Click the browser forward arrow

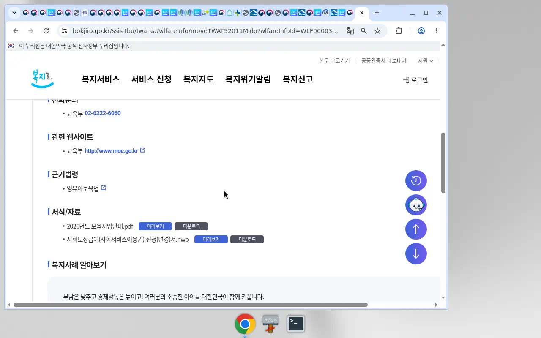31,31
